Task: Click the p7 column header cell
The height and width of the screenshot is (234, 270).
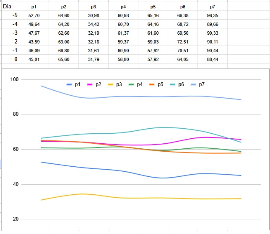Action: 213,7
